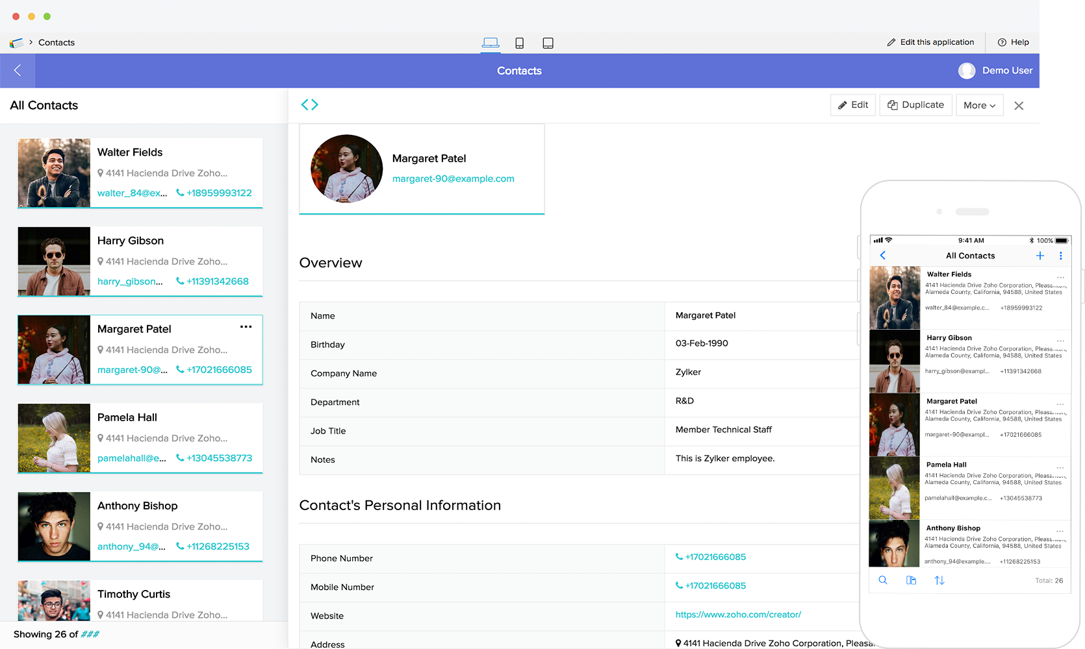
Task: Select the Anthony Bishop contact name
Action: click(137, 506)
